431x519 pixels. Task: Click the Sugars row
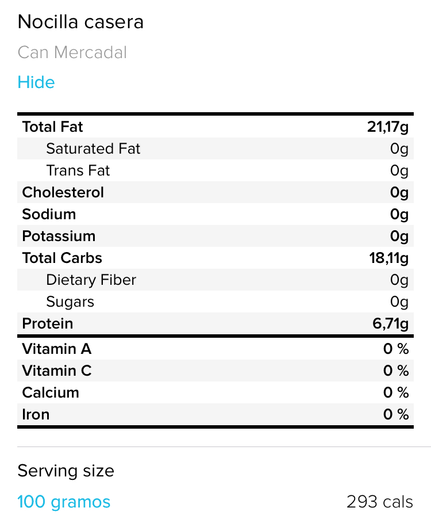click(x=215, y=302)
